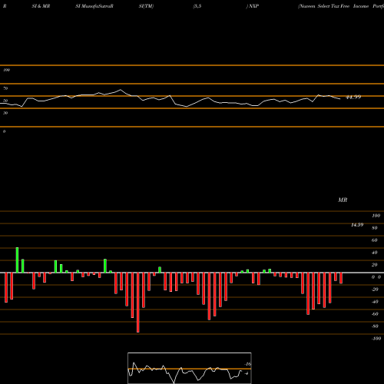Click the -20 label on MR axis

(x=375, y=290)
